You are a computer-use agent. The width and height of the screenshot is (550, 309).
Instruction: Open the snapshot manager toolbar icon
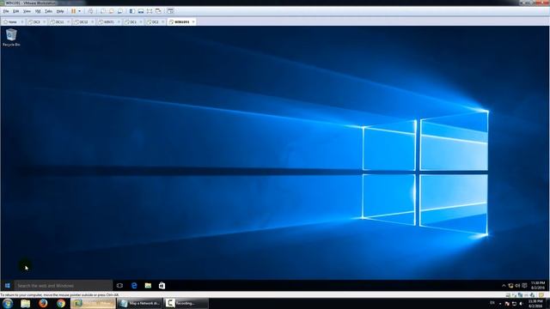[120, 11]
